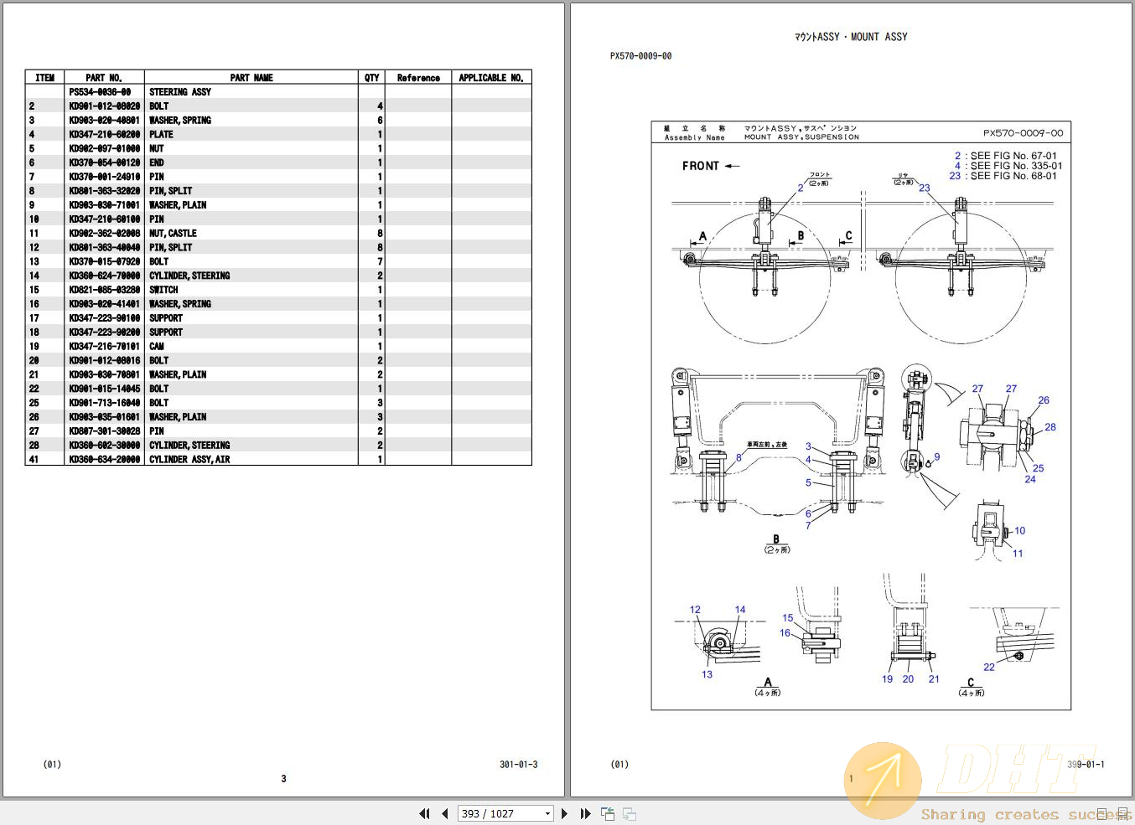Click callout number 14 in view A
Image resolution: width=1135 pixels, height=825 pixels.
(740, 610)
